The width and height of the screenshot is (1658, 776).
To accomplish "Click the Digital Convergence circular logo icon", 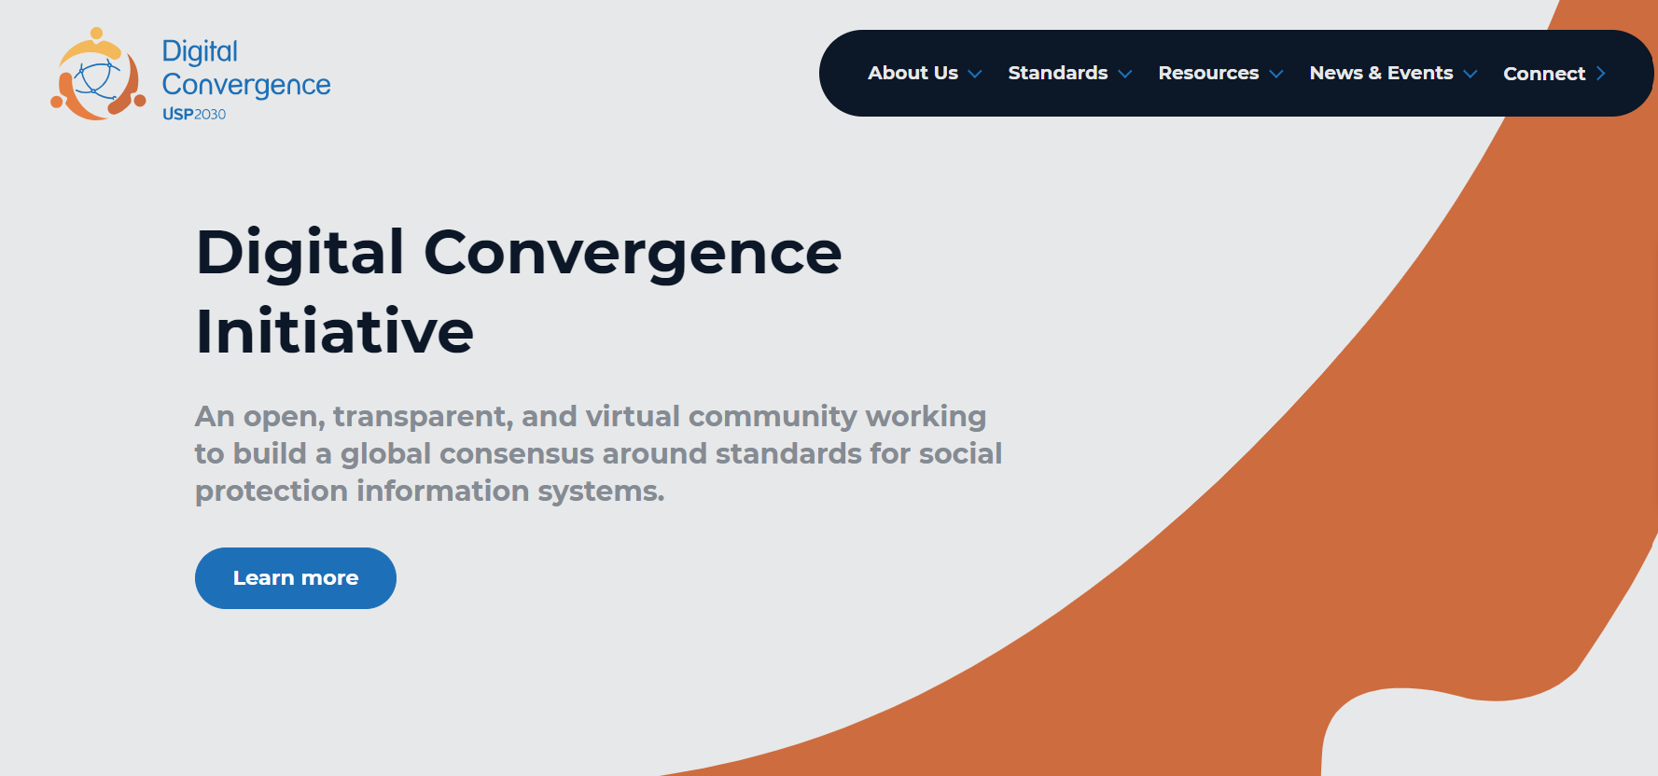I will tap(98, 75).
